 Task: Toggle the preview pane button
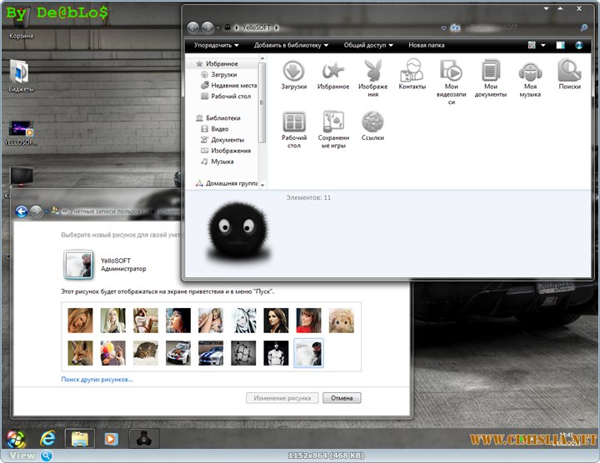coord(561,45)
